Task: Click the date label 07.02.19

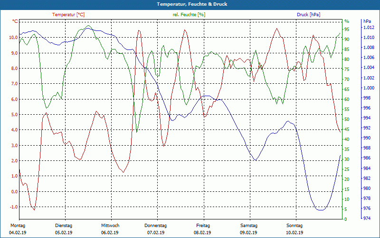Action: [x=156, y=233]
